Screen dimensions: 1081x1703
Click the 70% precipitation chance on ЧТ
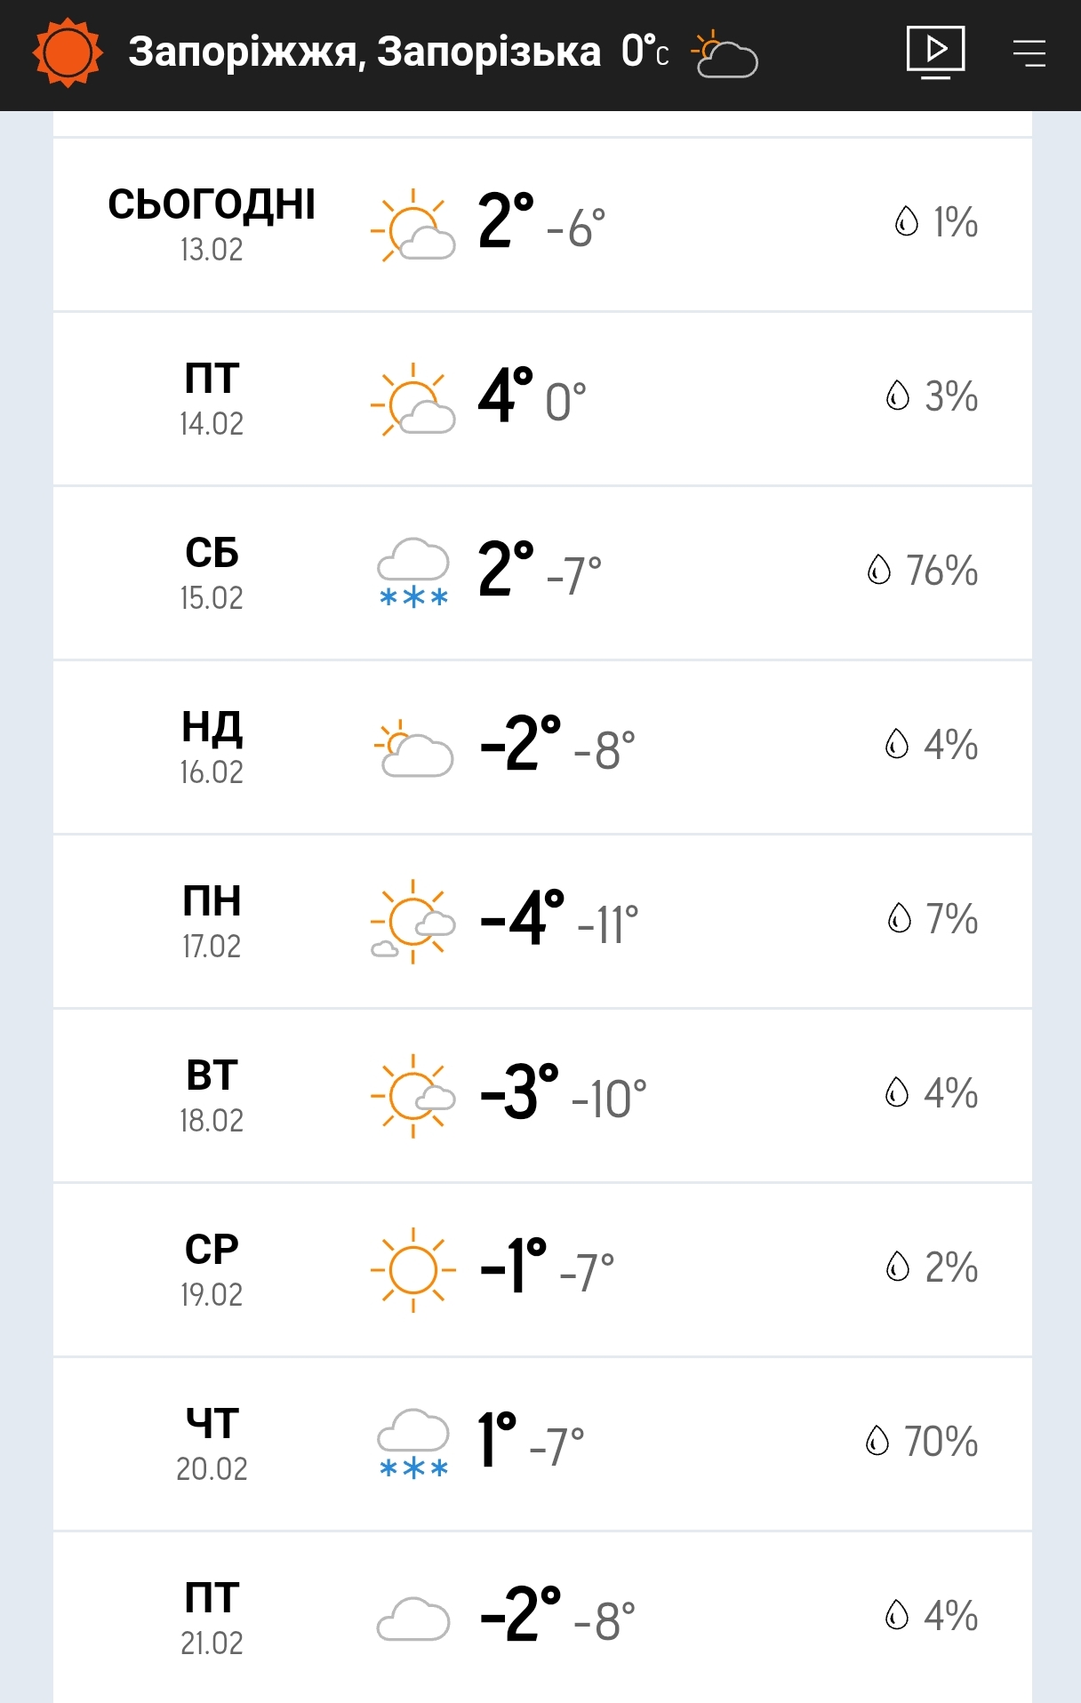(x=941, y=1442)
